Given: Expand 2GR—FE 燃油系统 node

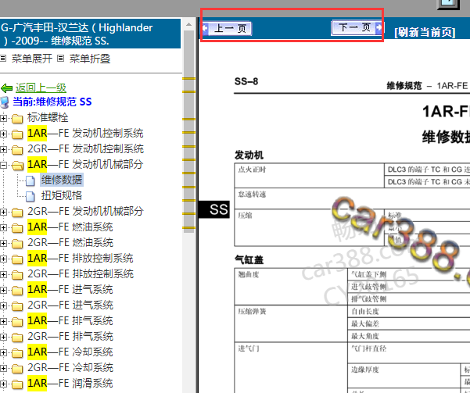Looking at the screenshot, I should pos(3,243).
